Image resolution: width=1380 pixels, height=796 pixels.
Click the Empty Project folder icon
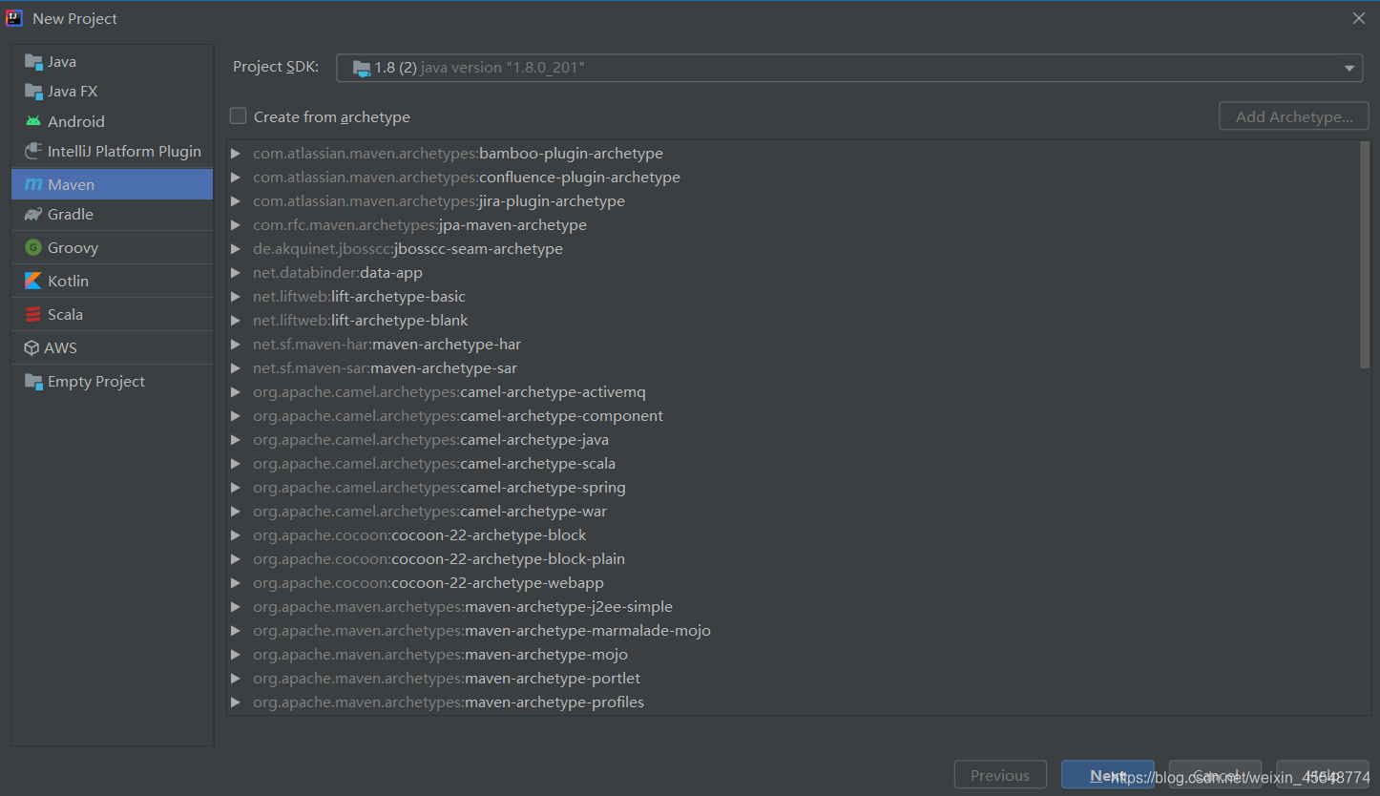coord(33,382)
